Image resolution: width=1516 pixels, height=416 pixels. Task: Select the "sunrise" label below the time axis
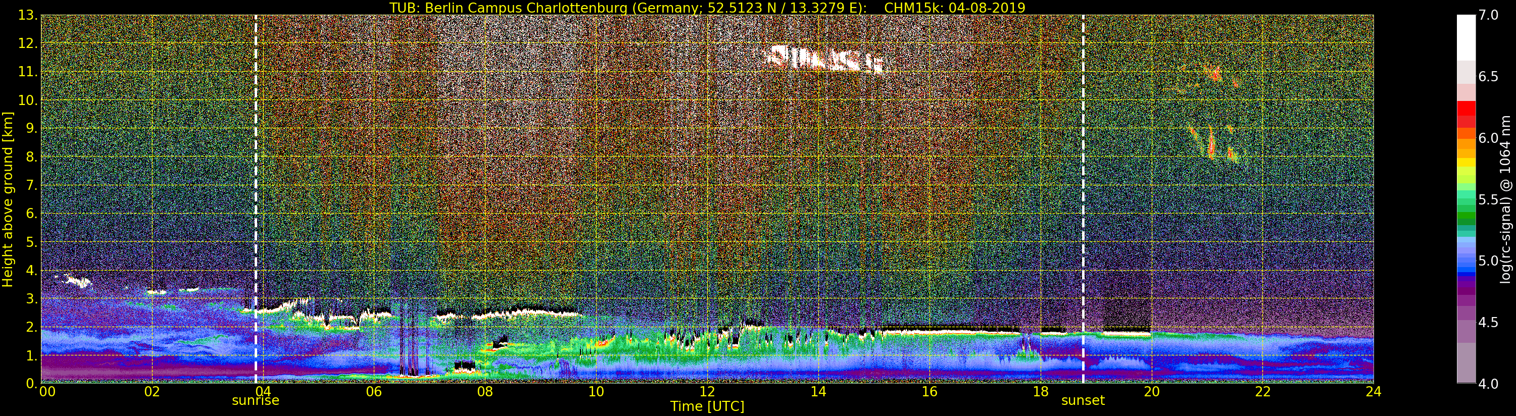click(256, 401)
